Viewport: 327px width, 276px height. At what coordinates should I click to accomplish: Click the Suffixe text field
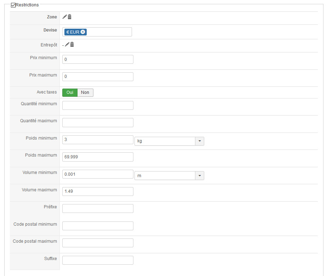[x=98, y=260]
